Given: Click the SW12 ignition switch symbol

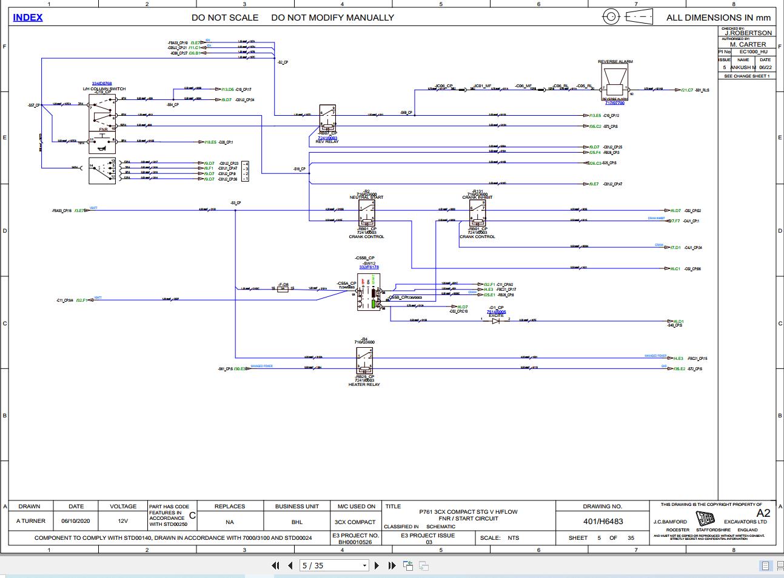Looking at the screenshot, I should click(369, 293).
